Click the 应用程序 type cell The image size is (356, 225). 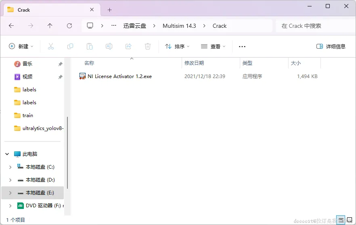click(x=252, y=76)
